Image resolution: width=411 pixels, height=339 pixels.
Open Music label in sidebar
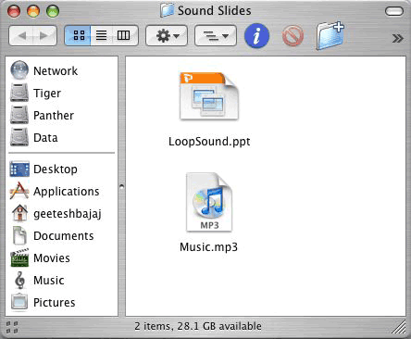49,281
